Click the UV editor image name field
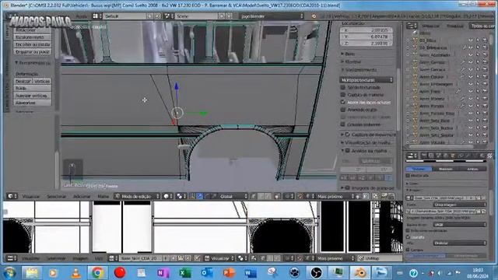498x280 pixels. (142, 258)
